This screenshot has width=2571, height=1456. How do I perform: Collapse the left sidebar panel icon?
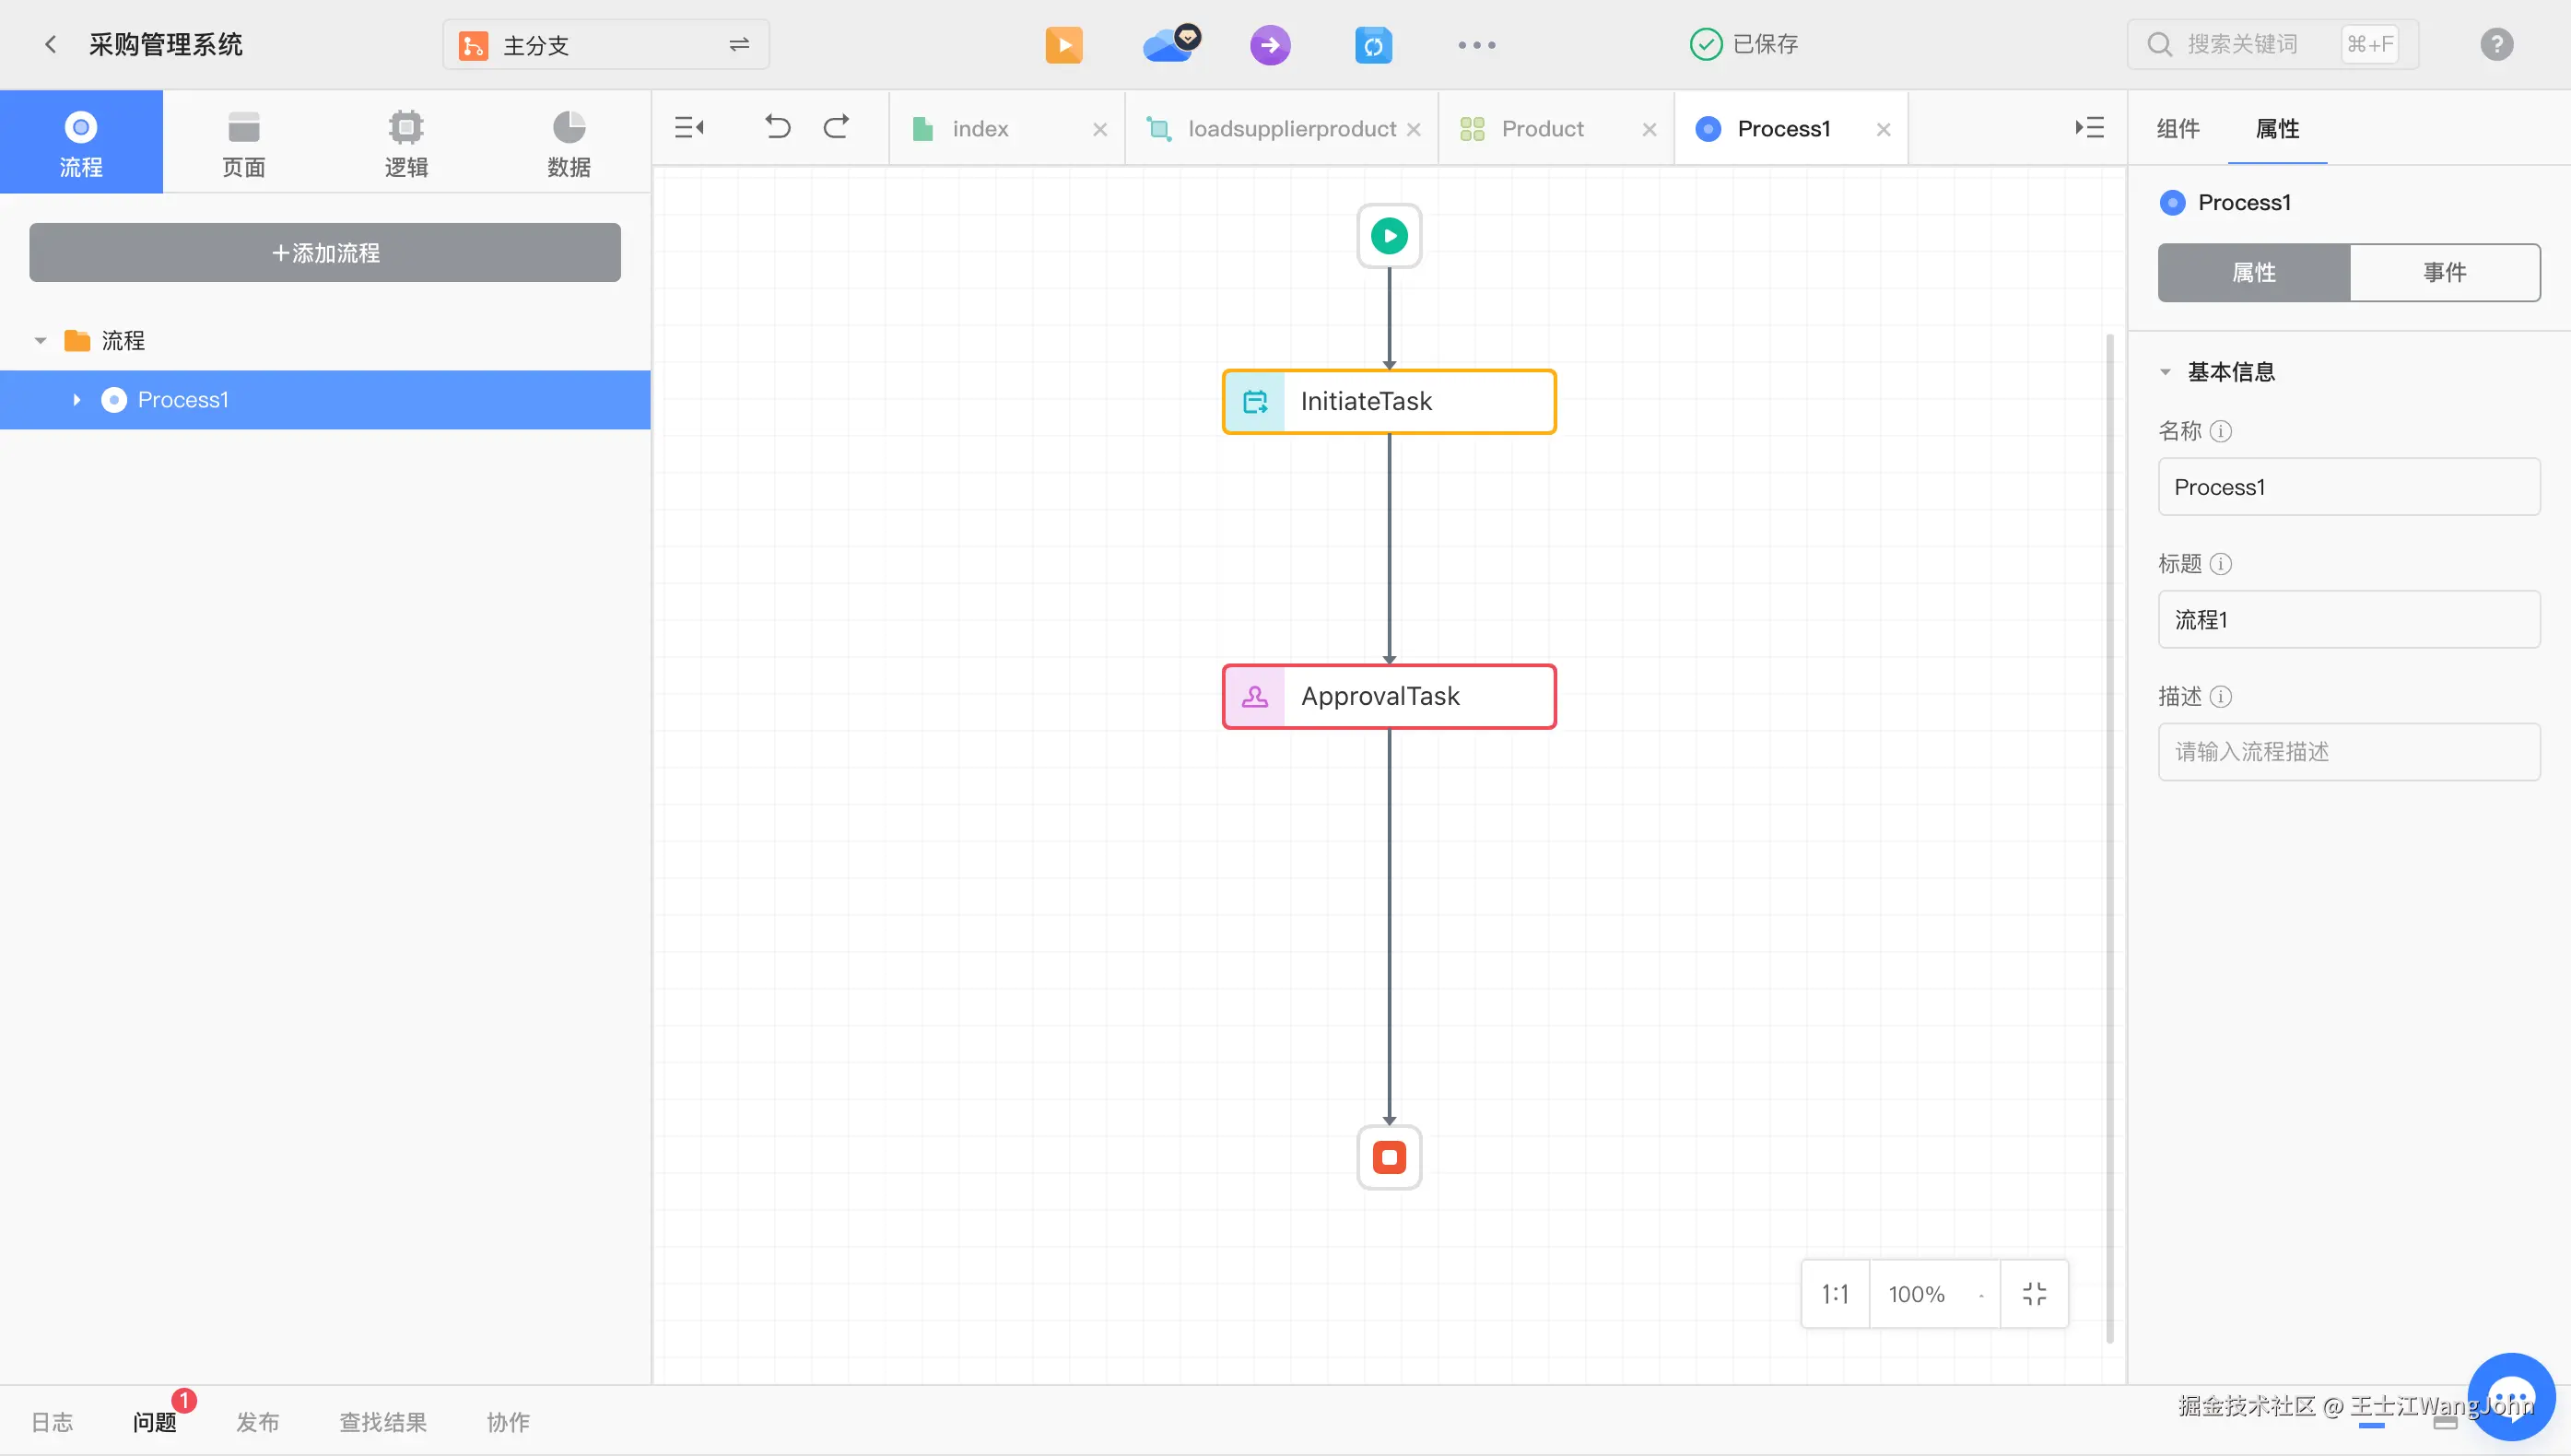point(689,127)
